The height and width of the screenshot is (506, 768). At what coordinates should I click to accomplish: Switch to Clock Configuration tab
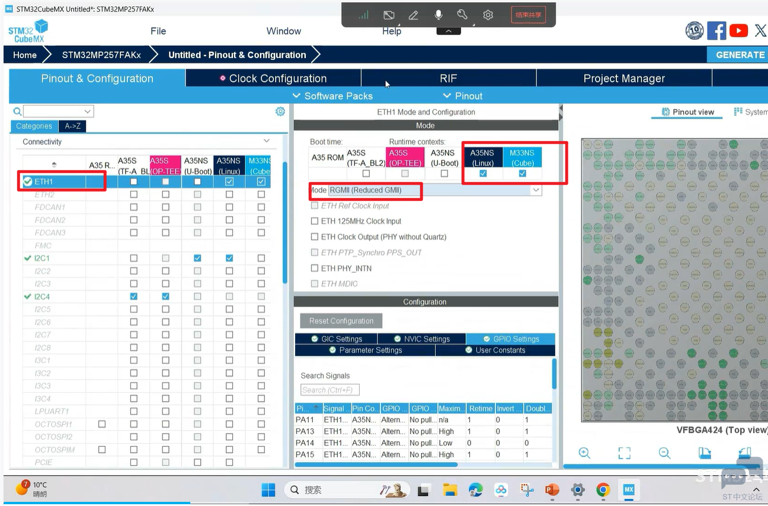(x=273, y=78)
